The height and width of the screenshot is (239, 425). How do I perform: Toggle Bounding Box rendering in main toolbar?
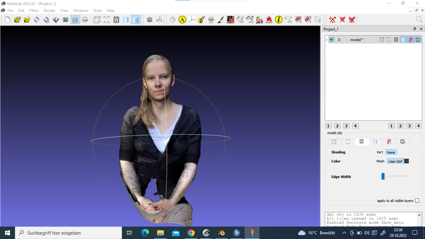click(97, 20)
